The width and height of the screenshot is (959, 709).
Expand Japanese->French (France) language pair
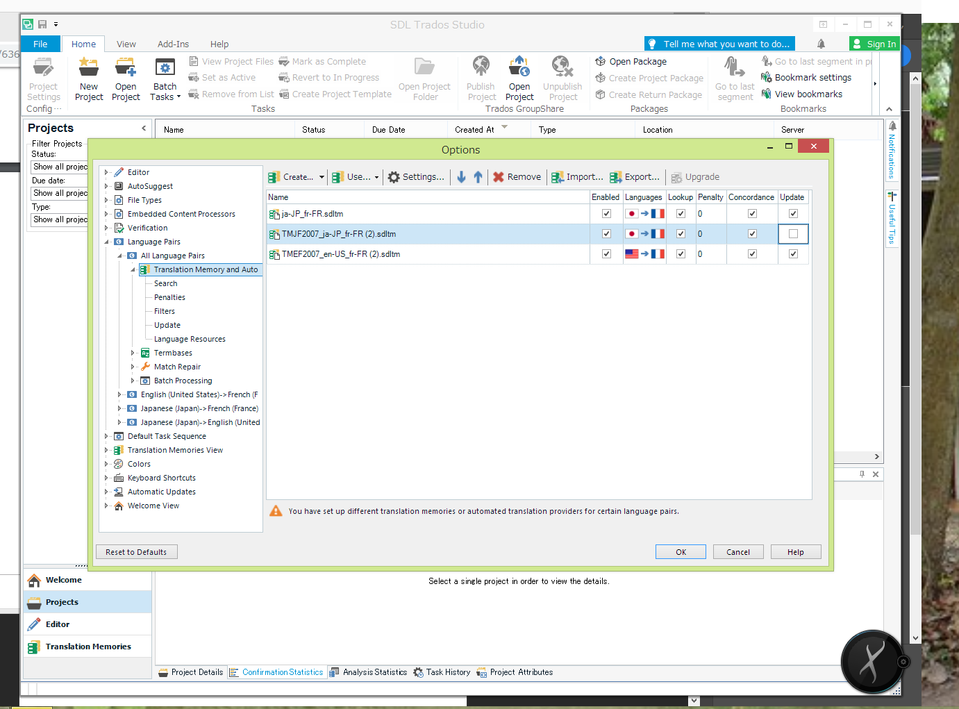(119, 408)
